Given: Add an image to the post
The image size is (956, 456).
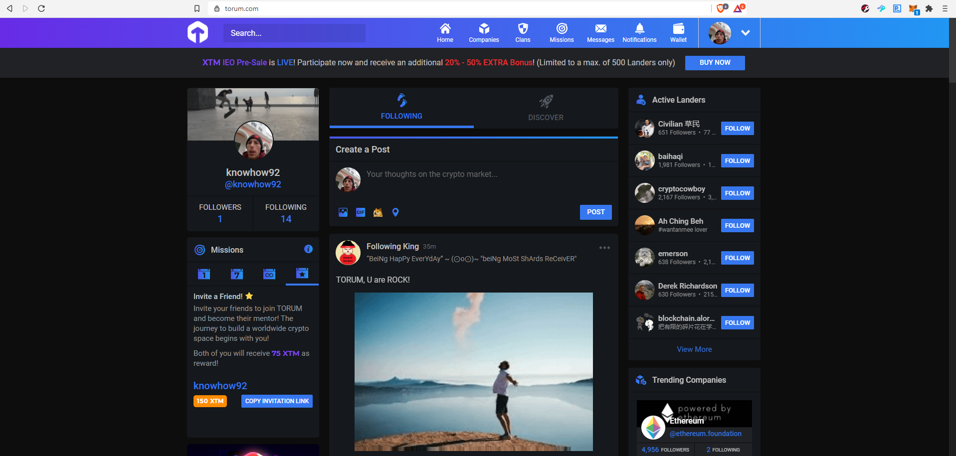Looking at the screenshot, I should coord(343,212).
